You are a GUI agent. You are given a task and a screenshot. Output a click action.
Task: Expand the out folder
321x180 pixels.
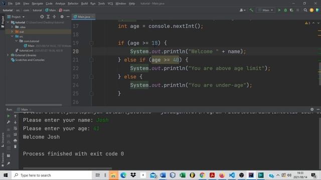(12, 31)
